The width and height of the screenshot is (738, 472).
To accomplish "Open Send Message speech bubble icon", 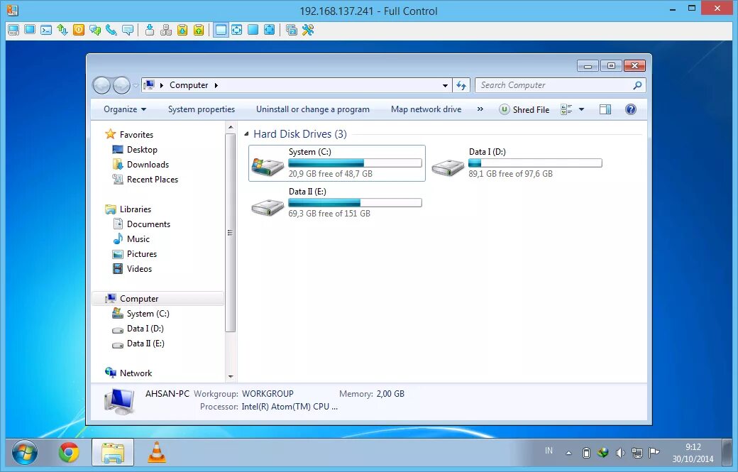I will pyautogui.click(x=128, y=30).
